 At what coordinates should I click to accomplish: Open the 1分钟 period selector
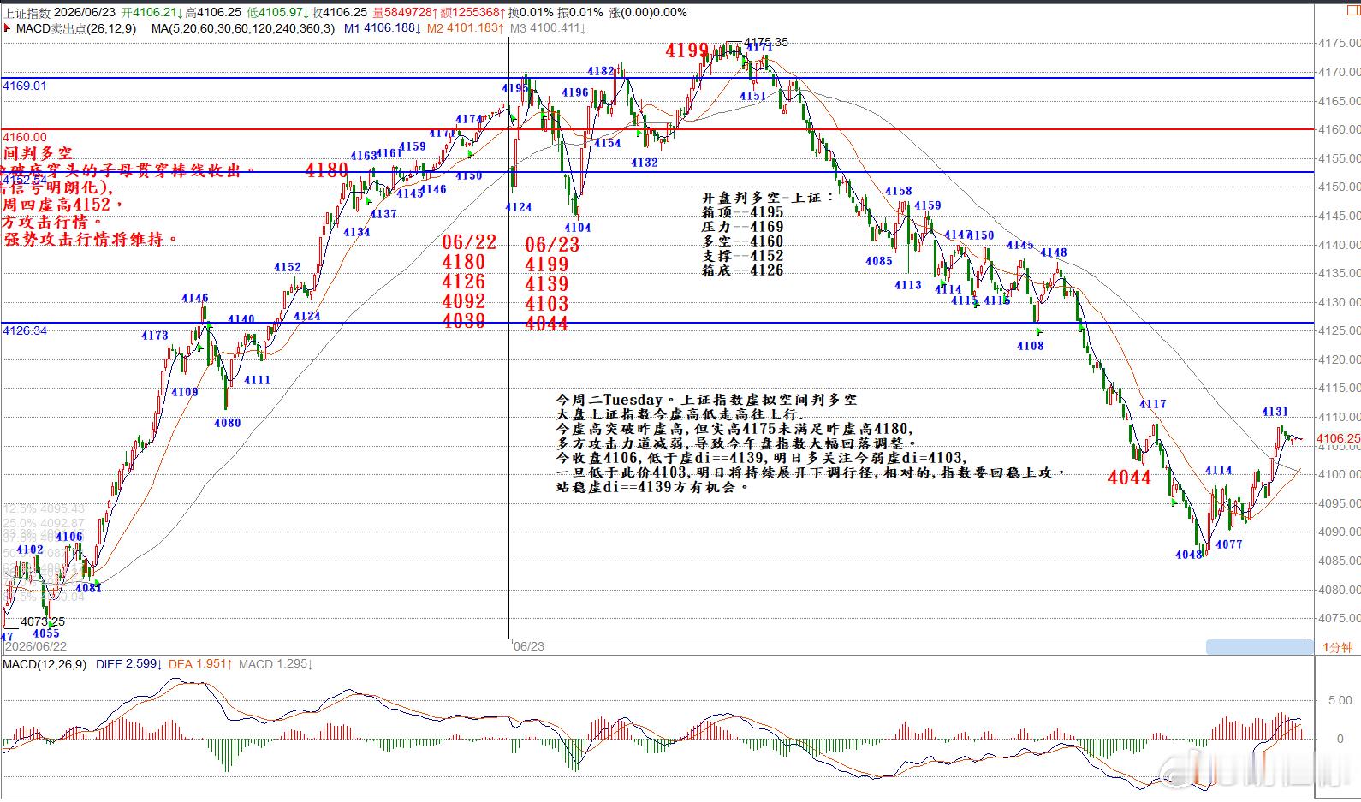point(1337,647)
